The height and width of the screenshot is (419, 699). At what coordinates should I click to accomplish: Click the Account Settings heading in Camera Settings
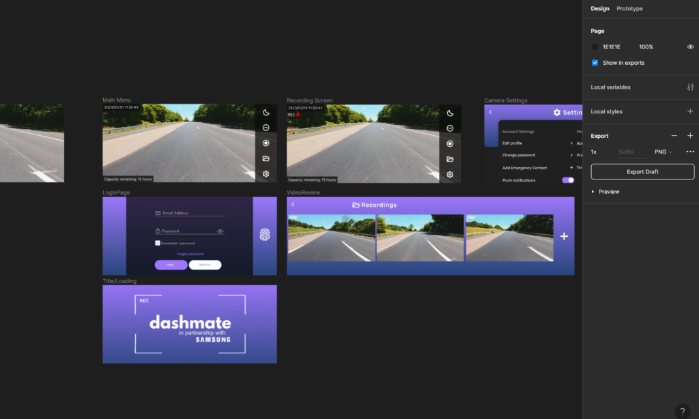[518, 132]
